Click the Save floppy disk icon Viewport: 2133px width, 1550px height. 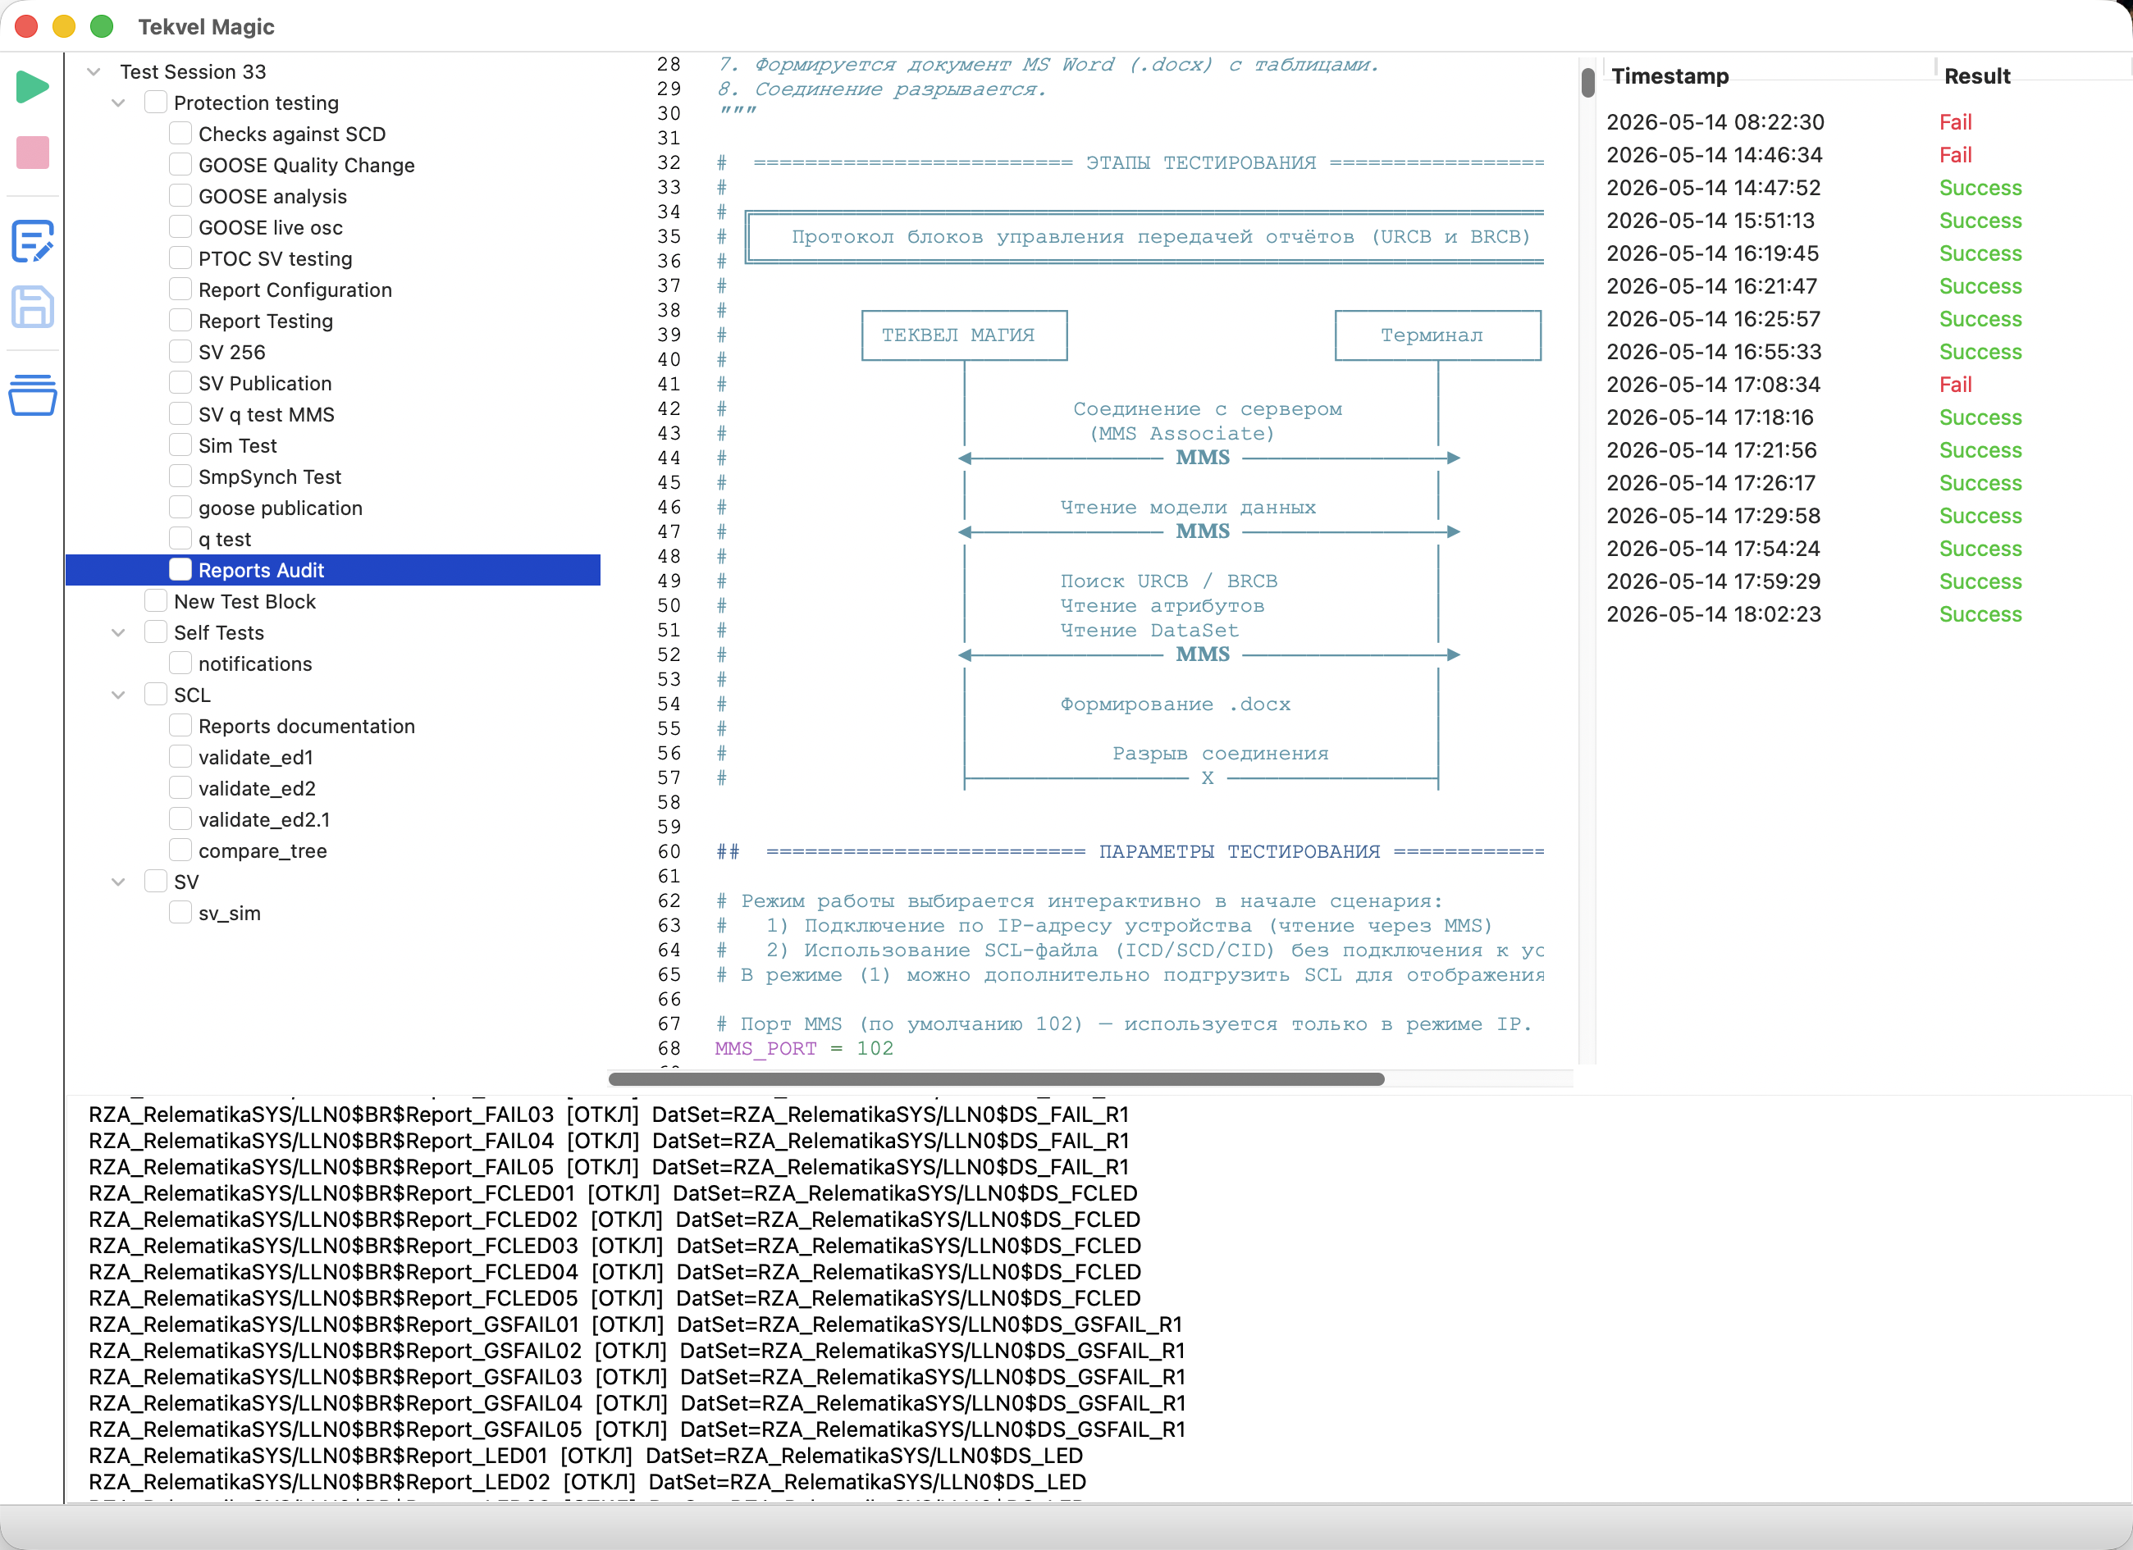coord(32,307)
